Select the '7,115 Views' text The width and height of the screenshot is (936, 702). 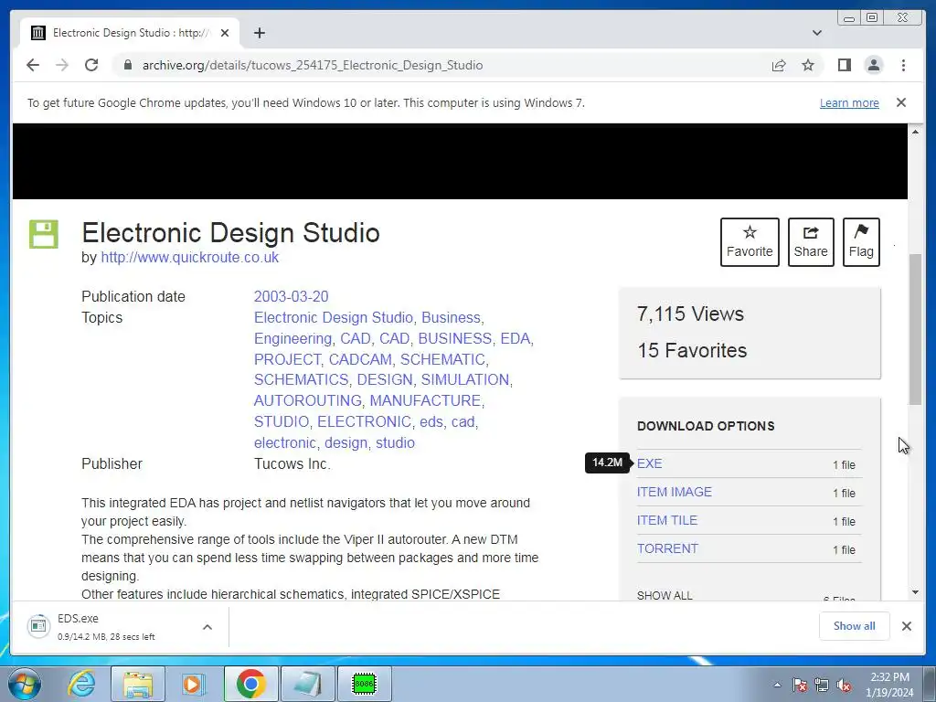point(690,314)
